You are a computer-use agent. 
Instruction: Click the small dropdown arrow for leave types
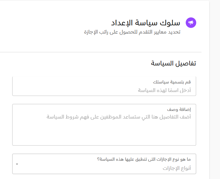(x=17, y=164)
